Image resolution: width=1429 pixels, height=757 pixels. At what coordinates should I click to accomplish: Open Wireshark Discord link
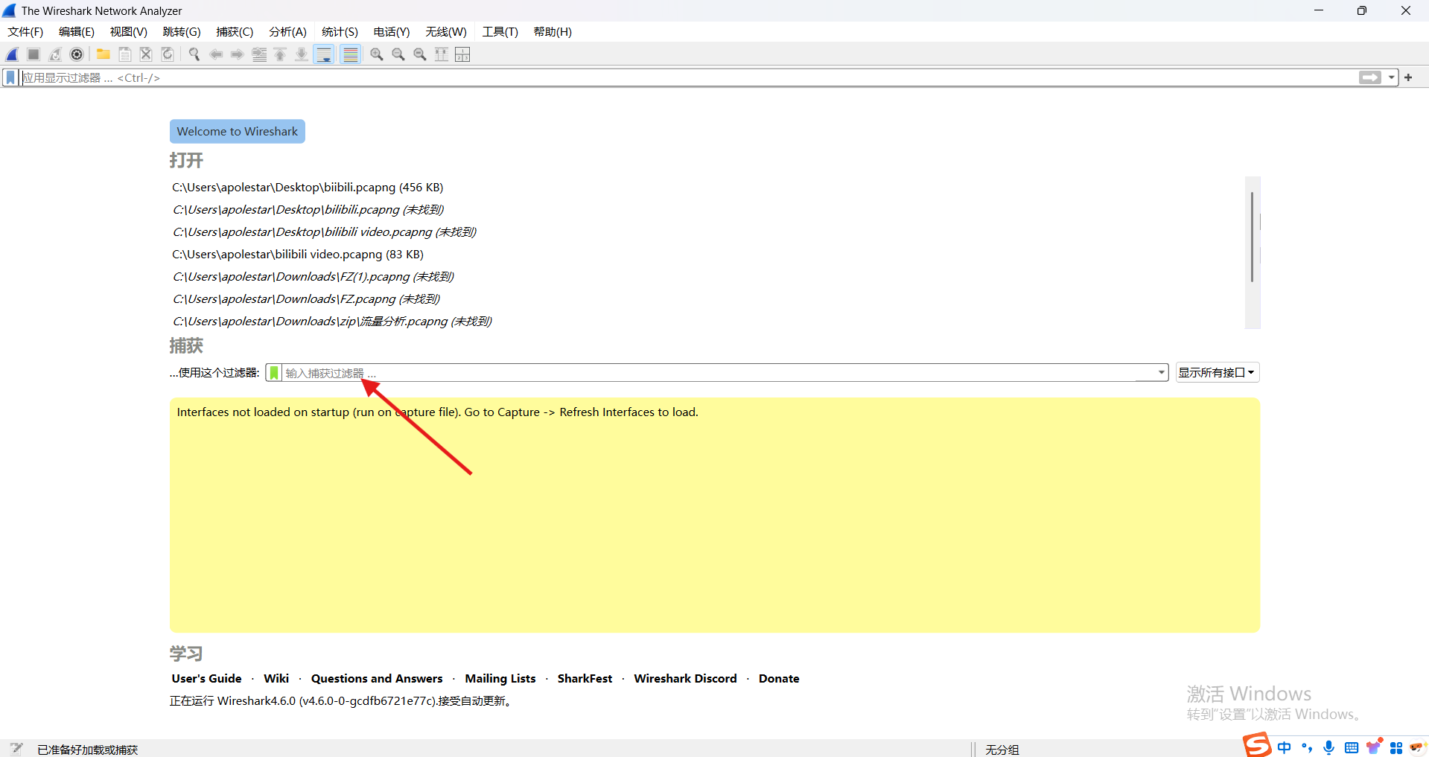[x=685, y=679]
